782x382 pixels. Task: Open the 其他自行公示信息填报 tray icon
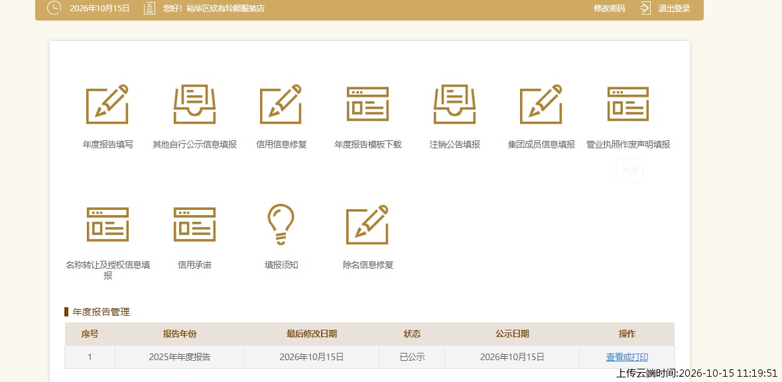(x=194, y=104)
